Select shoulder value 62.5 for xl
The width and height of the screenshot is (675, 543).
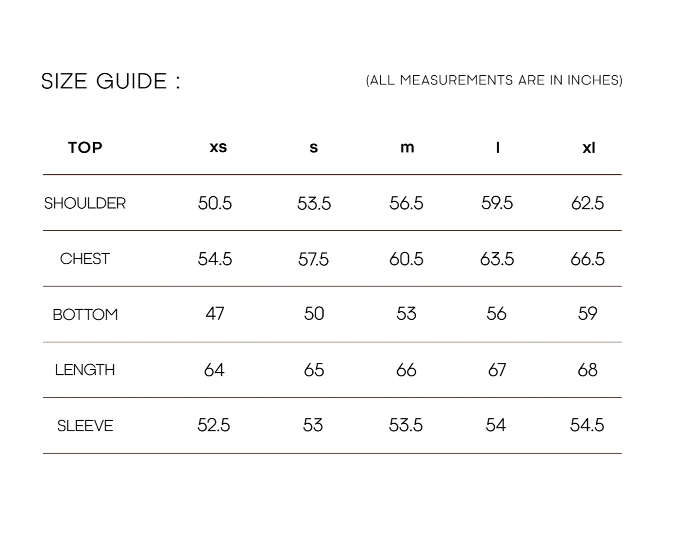point(587,203)
